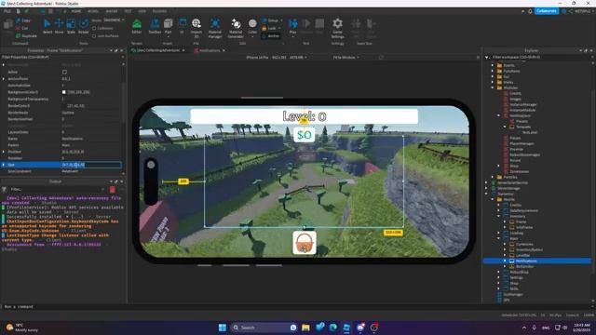Toggle the Active property checkbox
Screen dimensions: 596x335
pos(64,72)
